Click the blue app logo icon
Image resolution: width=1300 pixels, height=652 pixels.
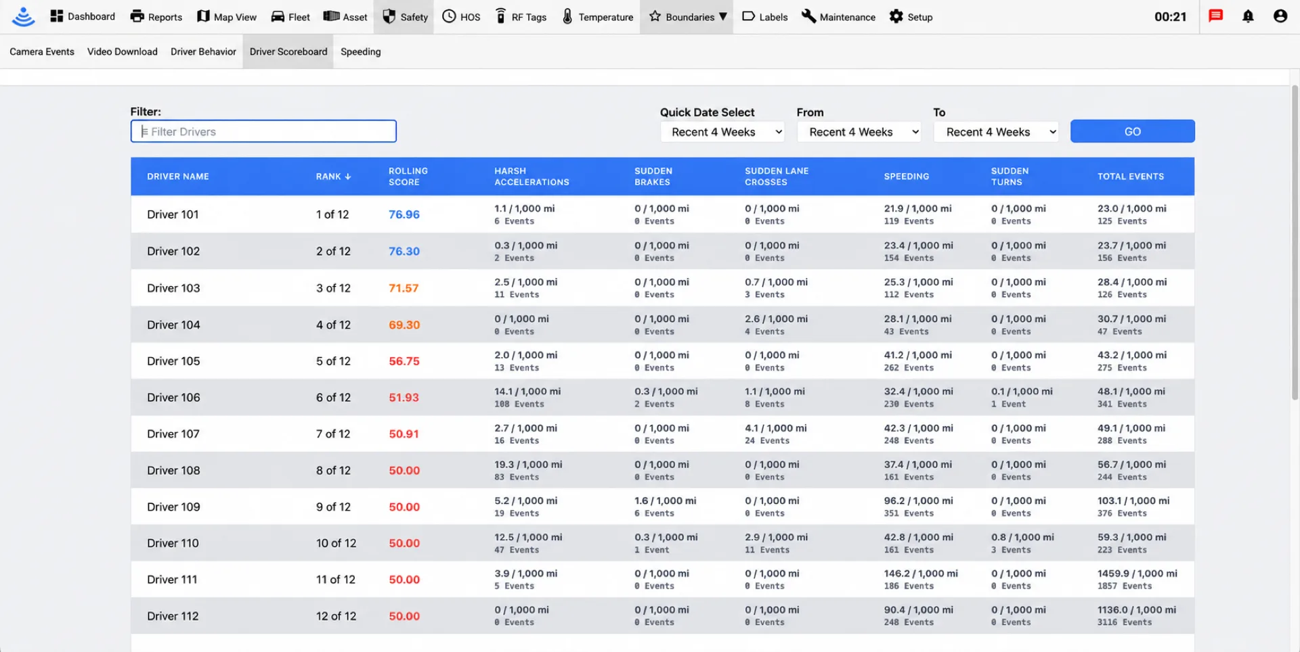23,16
